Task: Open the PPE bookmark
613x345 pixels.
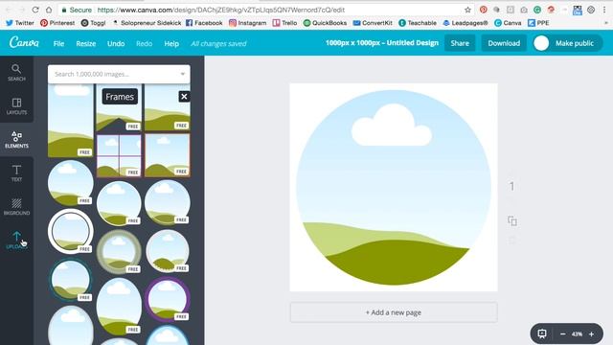Action: tap(538, 23)
